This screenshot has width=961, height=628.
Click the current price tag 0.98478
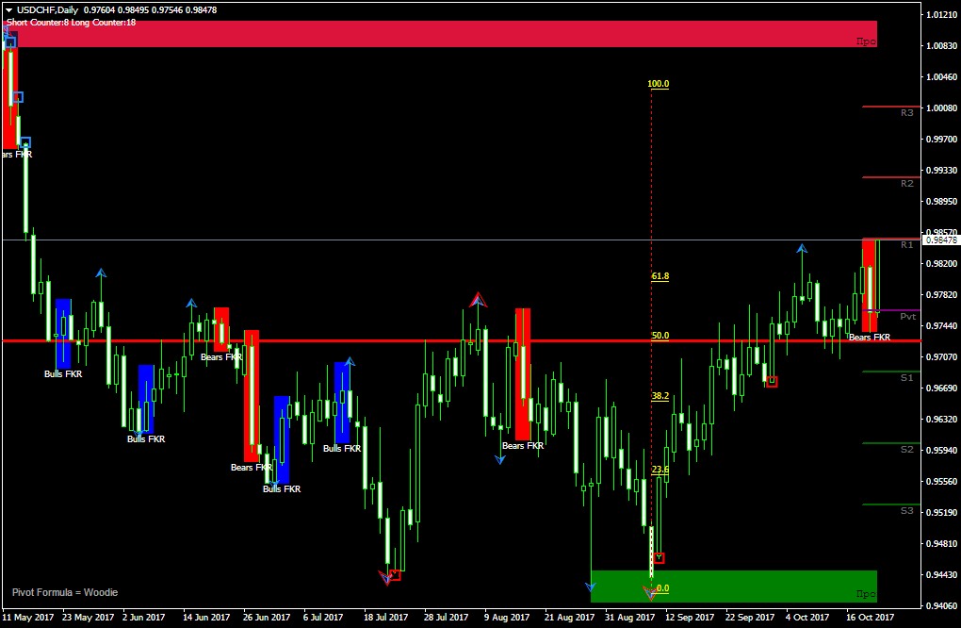pyautogui.click(x=941, y=240)
